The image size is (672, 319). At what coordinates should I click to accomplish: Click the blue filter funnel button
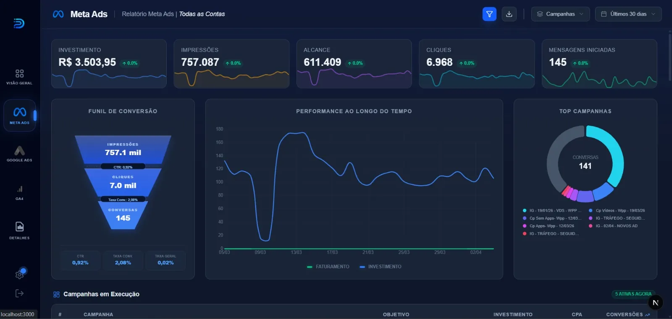pyautogui.click(x=489, y=14)
